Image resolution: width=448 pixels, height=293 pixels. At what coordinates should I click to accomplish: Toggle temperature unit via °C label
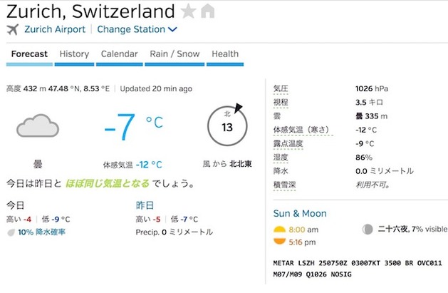155,123
